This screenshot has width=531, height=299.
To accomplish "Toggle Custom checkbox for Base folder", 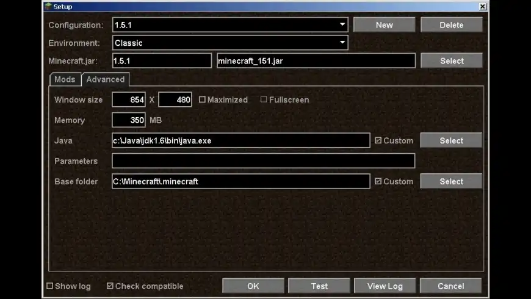I will click(378, 181).
